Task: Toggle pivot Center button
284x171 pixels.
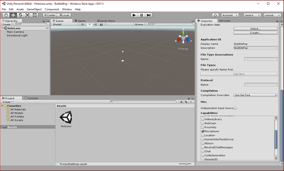Action: (x=50, y=15)
